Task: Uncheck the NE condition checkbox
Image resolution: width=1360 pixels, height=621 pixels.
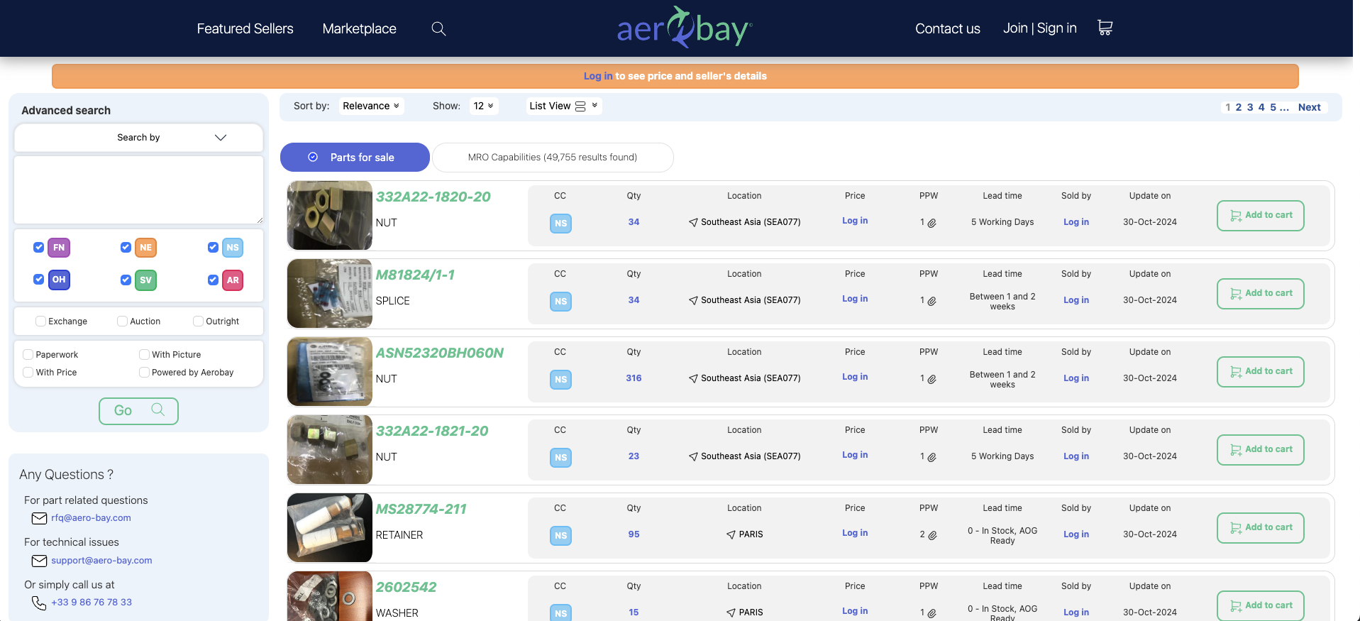Action: (126, 247)
